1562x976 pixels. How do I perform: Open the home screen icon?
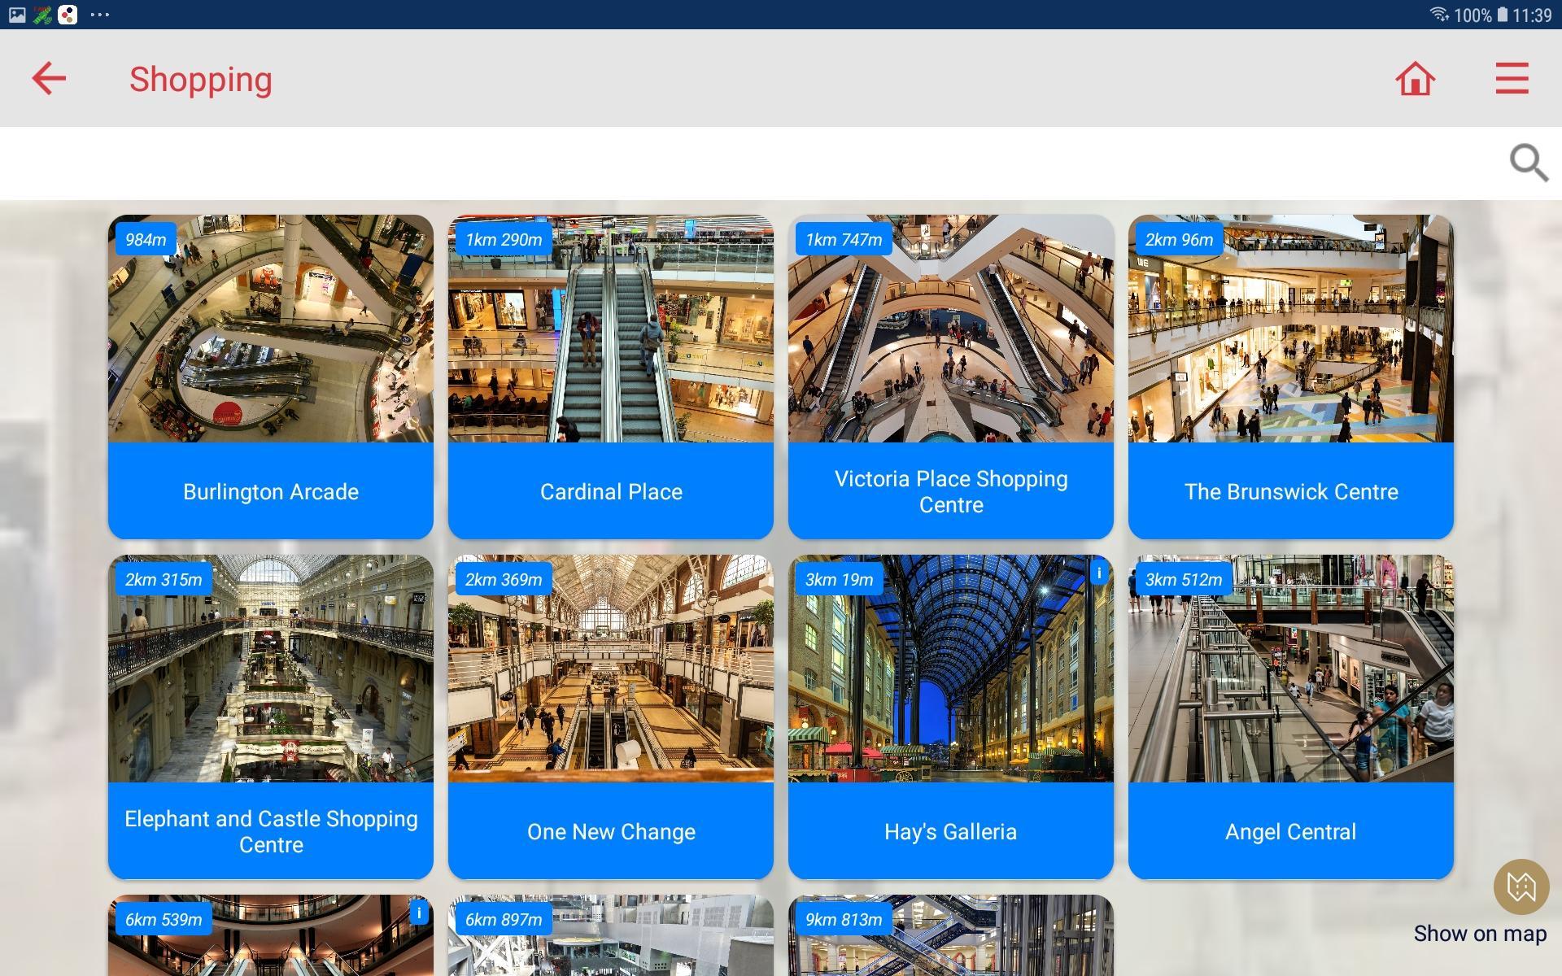click(x=1415, y=79)
